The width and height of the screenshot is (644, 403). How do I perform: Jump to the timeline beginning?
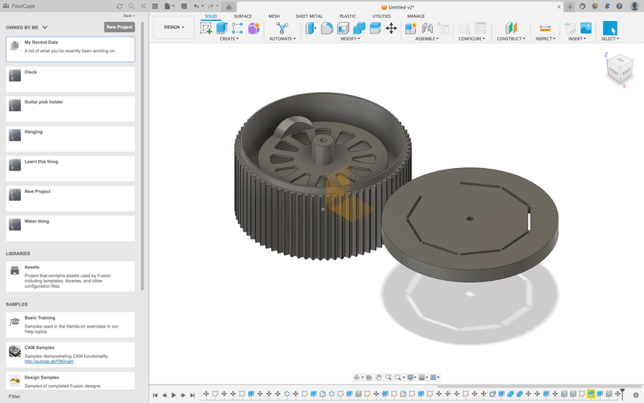tap(155, 395)
